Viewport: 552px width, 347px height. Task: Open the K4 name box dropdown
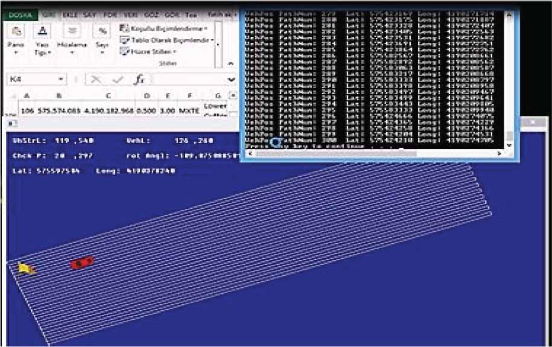coord(62,80)
